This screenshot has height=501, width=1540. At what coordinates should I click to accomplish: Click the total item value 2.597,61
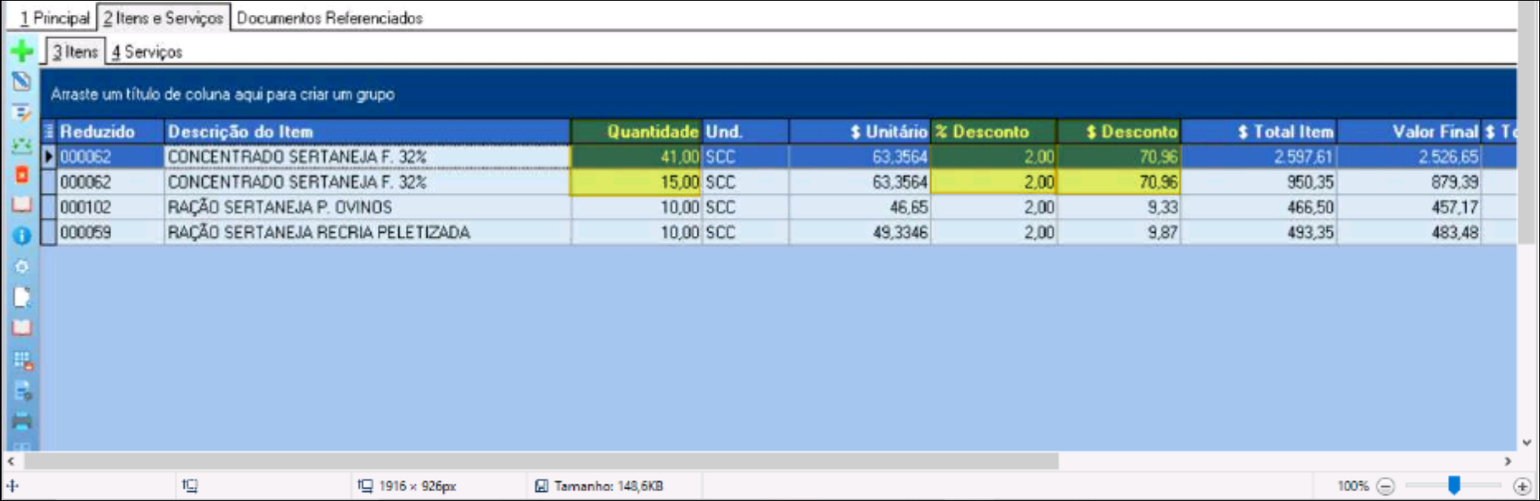[1259, 157]
